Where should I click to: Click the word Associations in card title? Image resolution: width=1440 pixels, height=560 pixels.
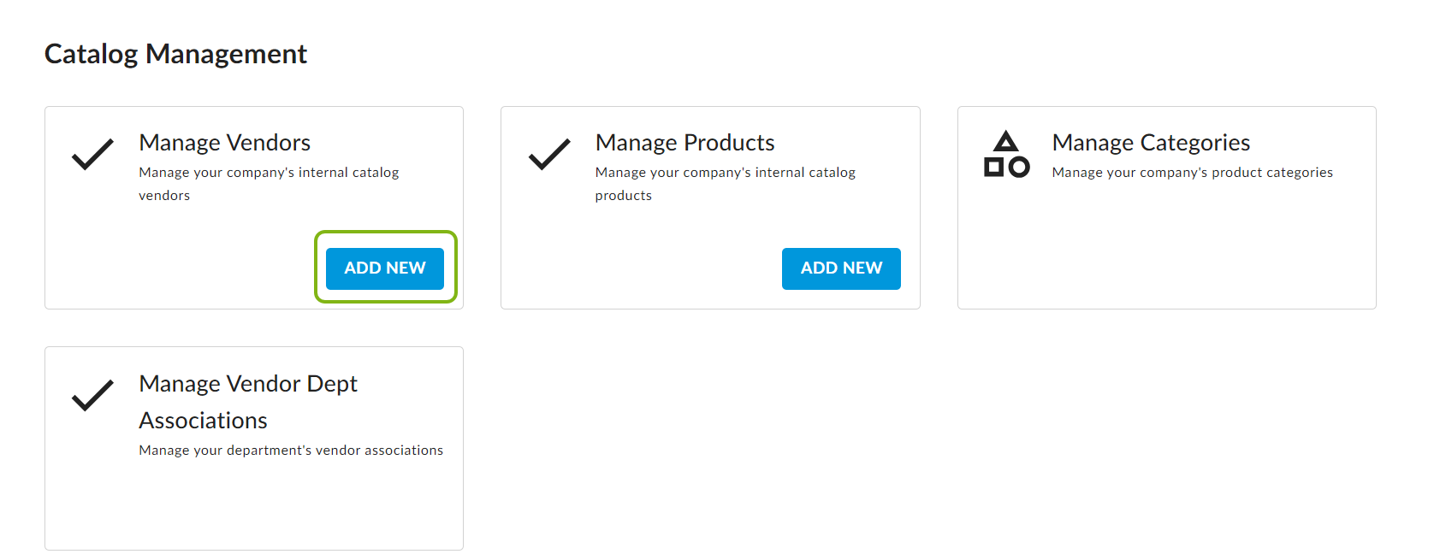pos(204,421)
